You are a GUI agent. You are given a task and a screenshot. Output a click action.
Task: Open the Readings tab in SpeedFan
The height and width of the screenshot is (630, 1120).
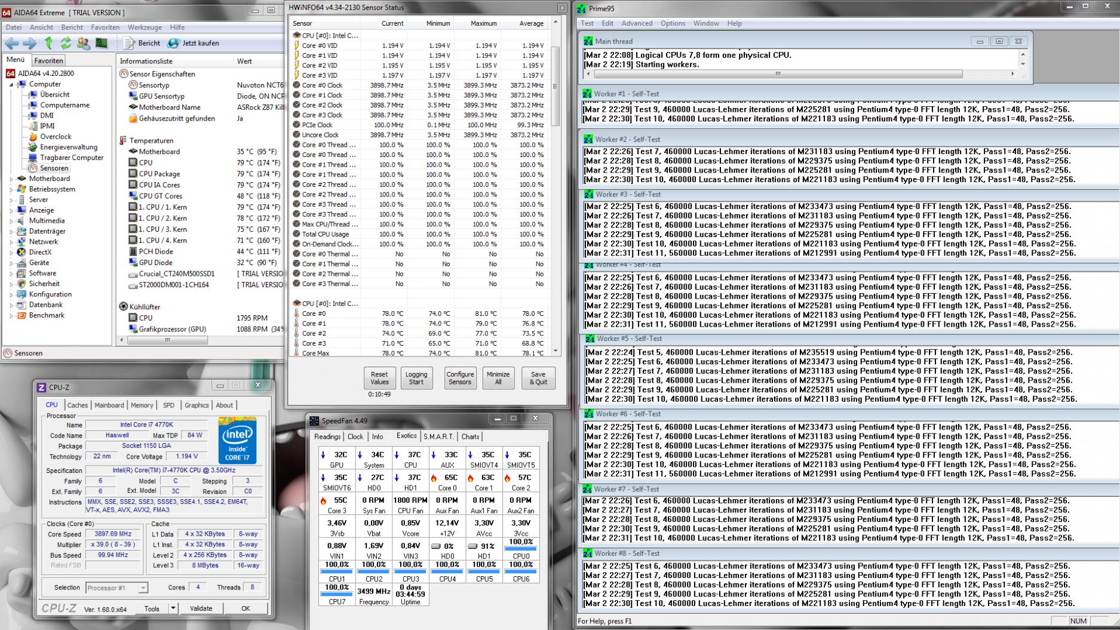327,437
